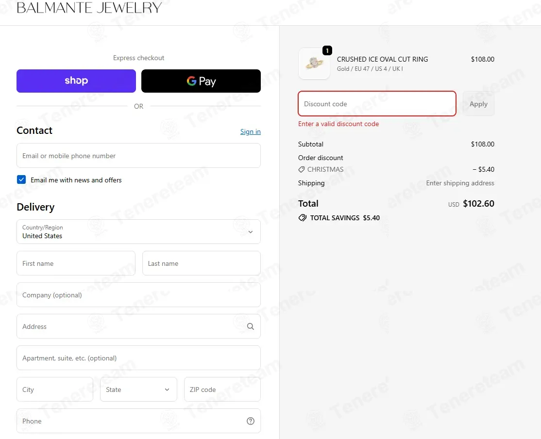Uncheck Email me with news and offers
This screenshot has width=541, height=439.
[21, 179]
